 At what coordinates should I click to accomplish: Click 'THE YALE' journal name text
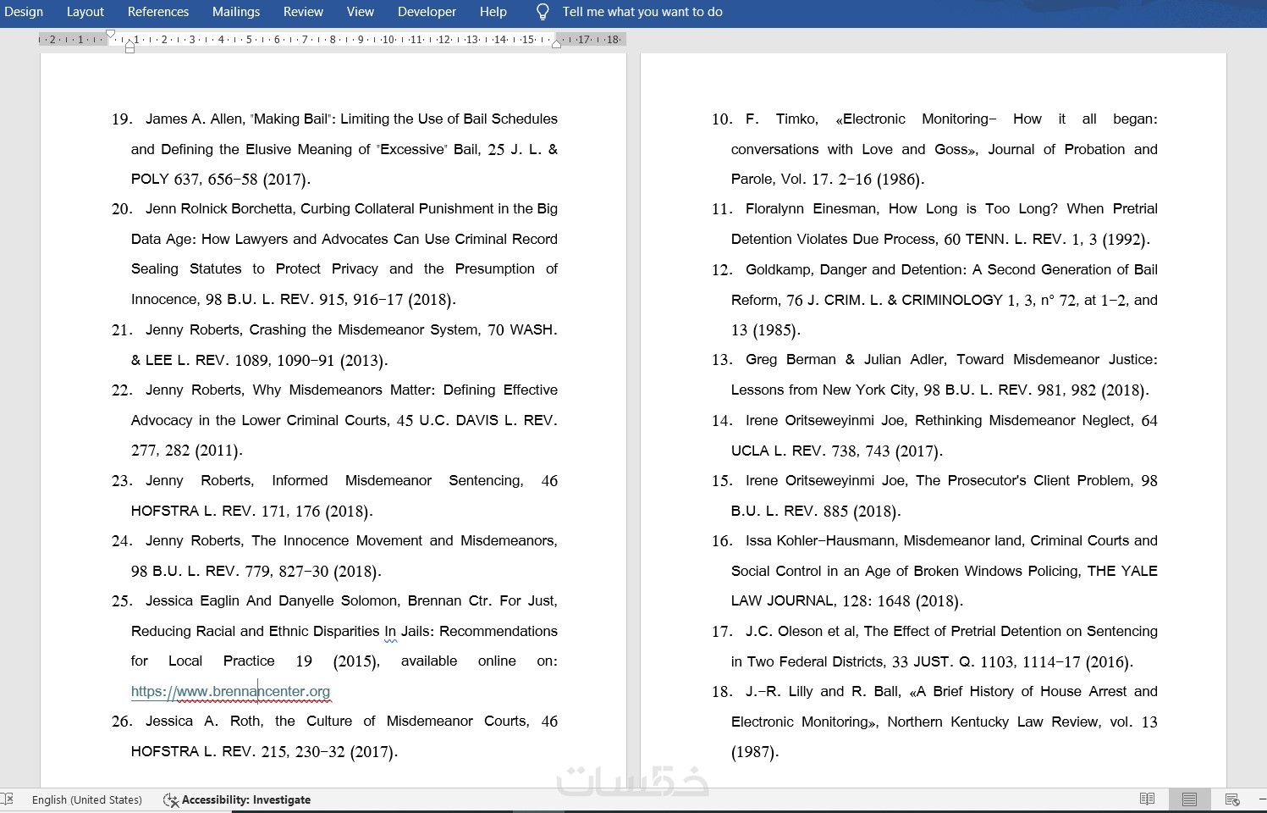point(1122,571)
